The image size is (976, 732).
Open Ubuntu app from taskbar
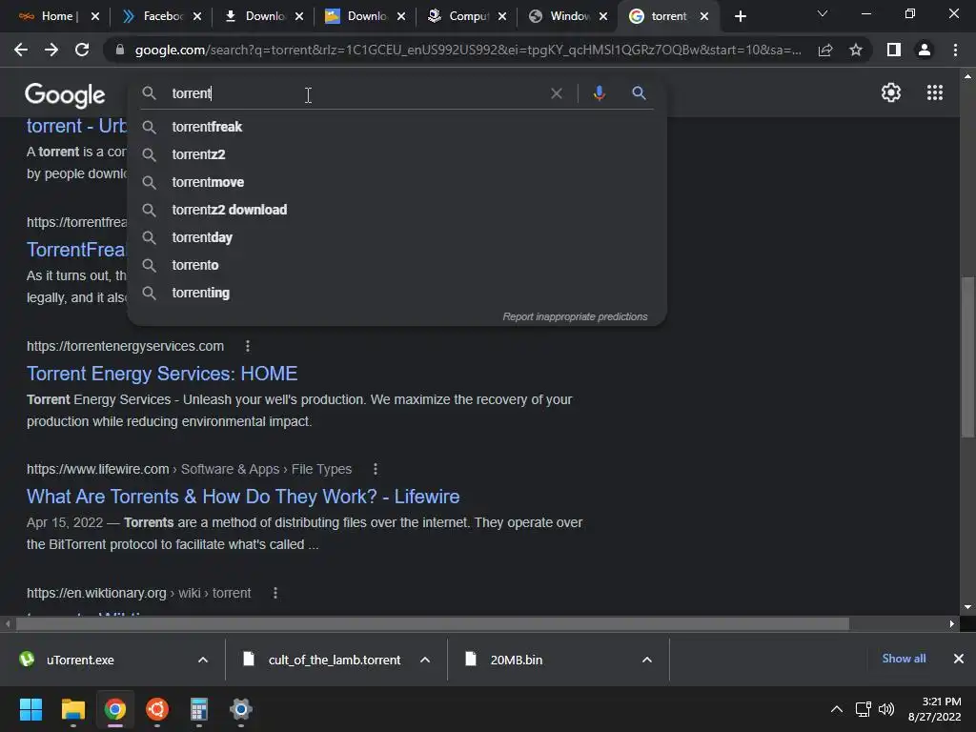[157, 709]
